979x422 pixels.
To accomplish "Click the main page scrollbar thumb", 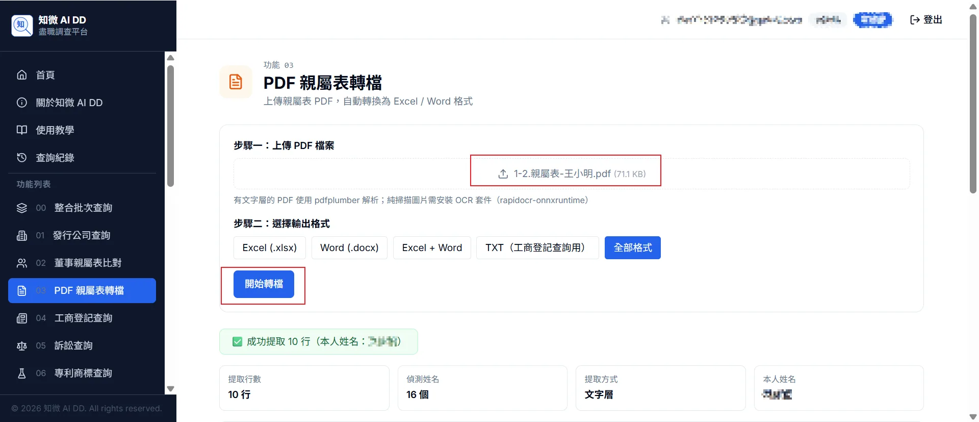I will click(973, 104).
